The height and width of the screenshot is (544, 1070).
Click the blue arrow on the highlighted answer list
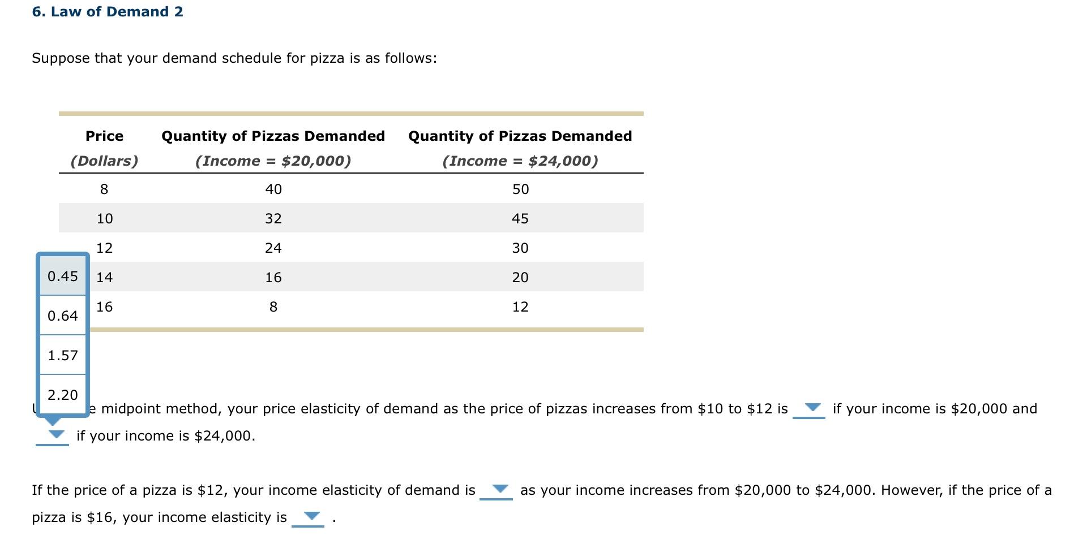pos(54,420)
